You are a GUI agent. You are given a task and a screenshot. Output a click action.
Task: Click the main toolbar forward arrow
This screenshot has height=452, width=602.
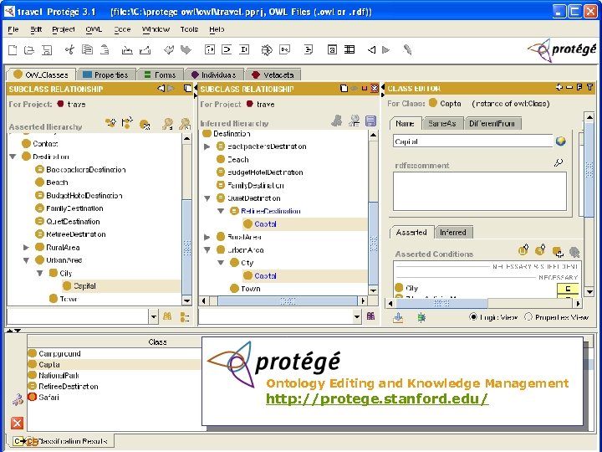tap(385, 50)
